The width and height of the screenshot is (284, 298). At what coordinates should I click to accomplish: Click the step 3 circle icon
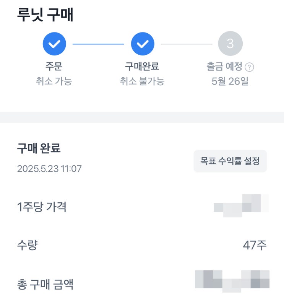click(x=230, y=44)
